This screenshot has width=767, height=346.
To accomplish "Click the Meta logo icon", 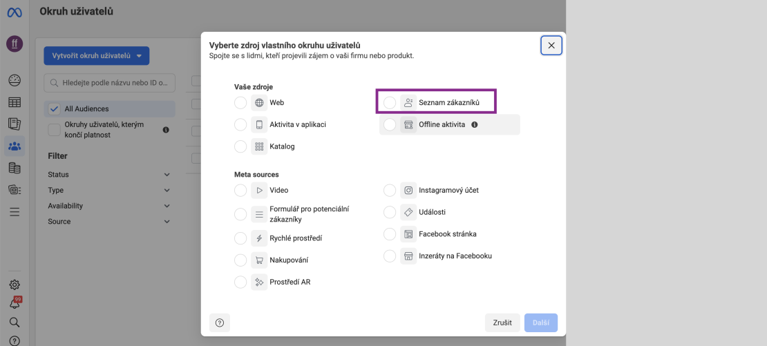I will [15, 12].
